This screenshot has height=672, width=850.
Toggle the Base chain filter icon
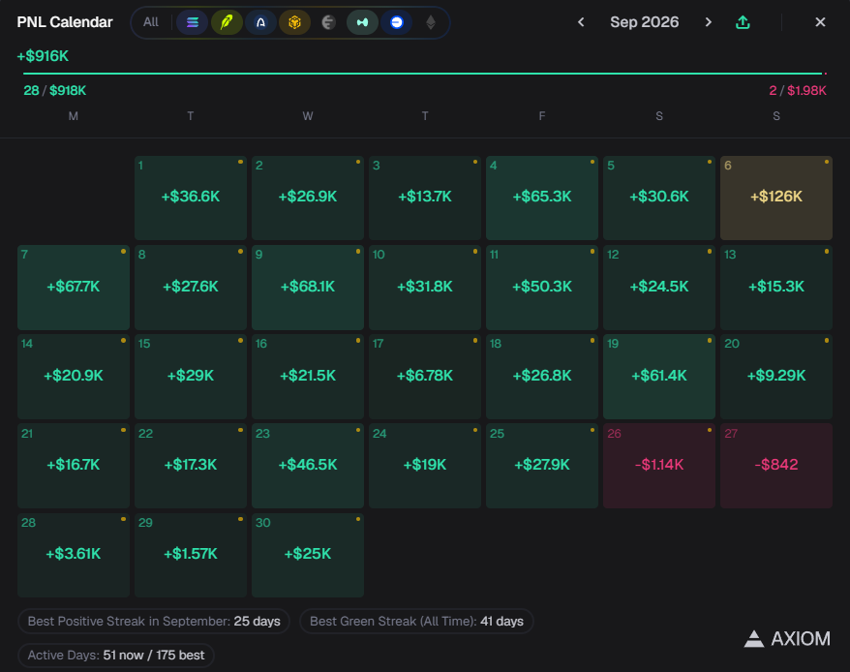[397, 22]
